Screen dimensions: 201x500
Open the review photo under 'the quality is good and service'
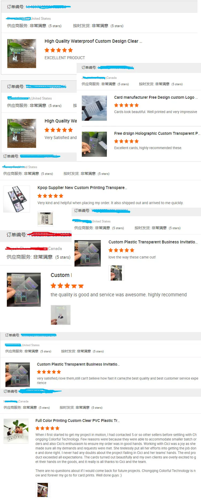tap(61, 315)
